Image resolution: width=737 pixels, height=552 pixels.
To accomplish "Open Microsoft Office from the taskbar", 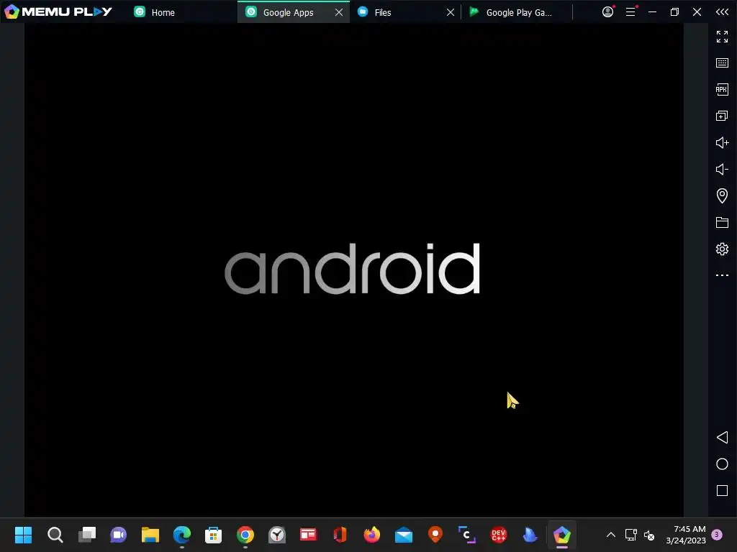I will 340,535.
